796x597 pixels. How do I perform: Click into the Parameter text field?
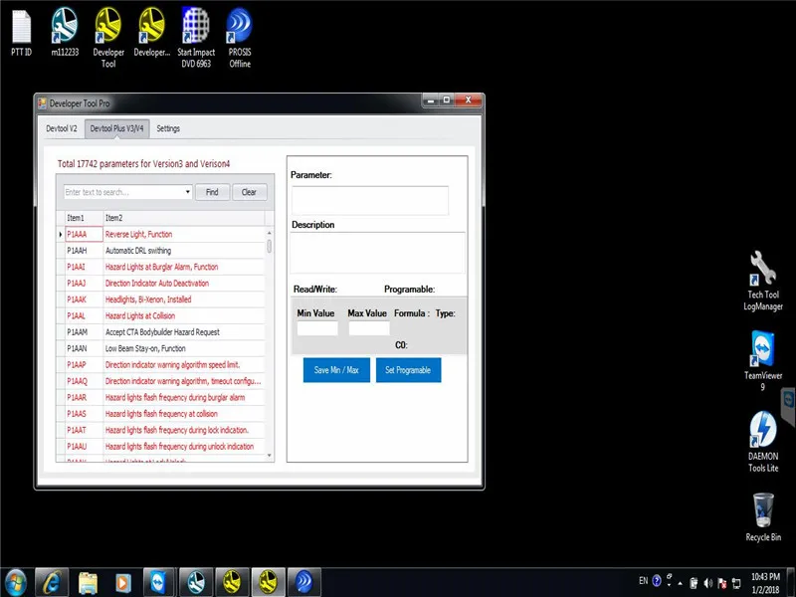pos(370,201)
